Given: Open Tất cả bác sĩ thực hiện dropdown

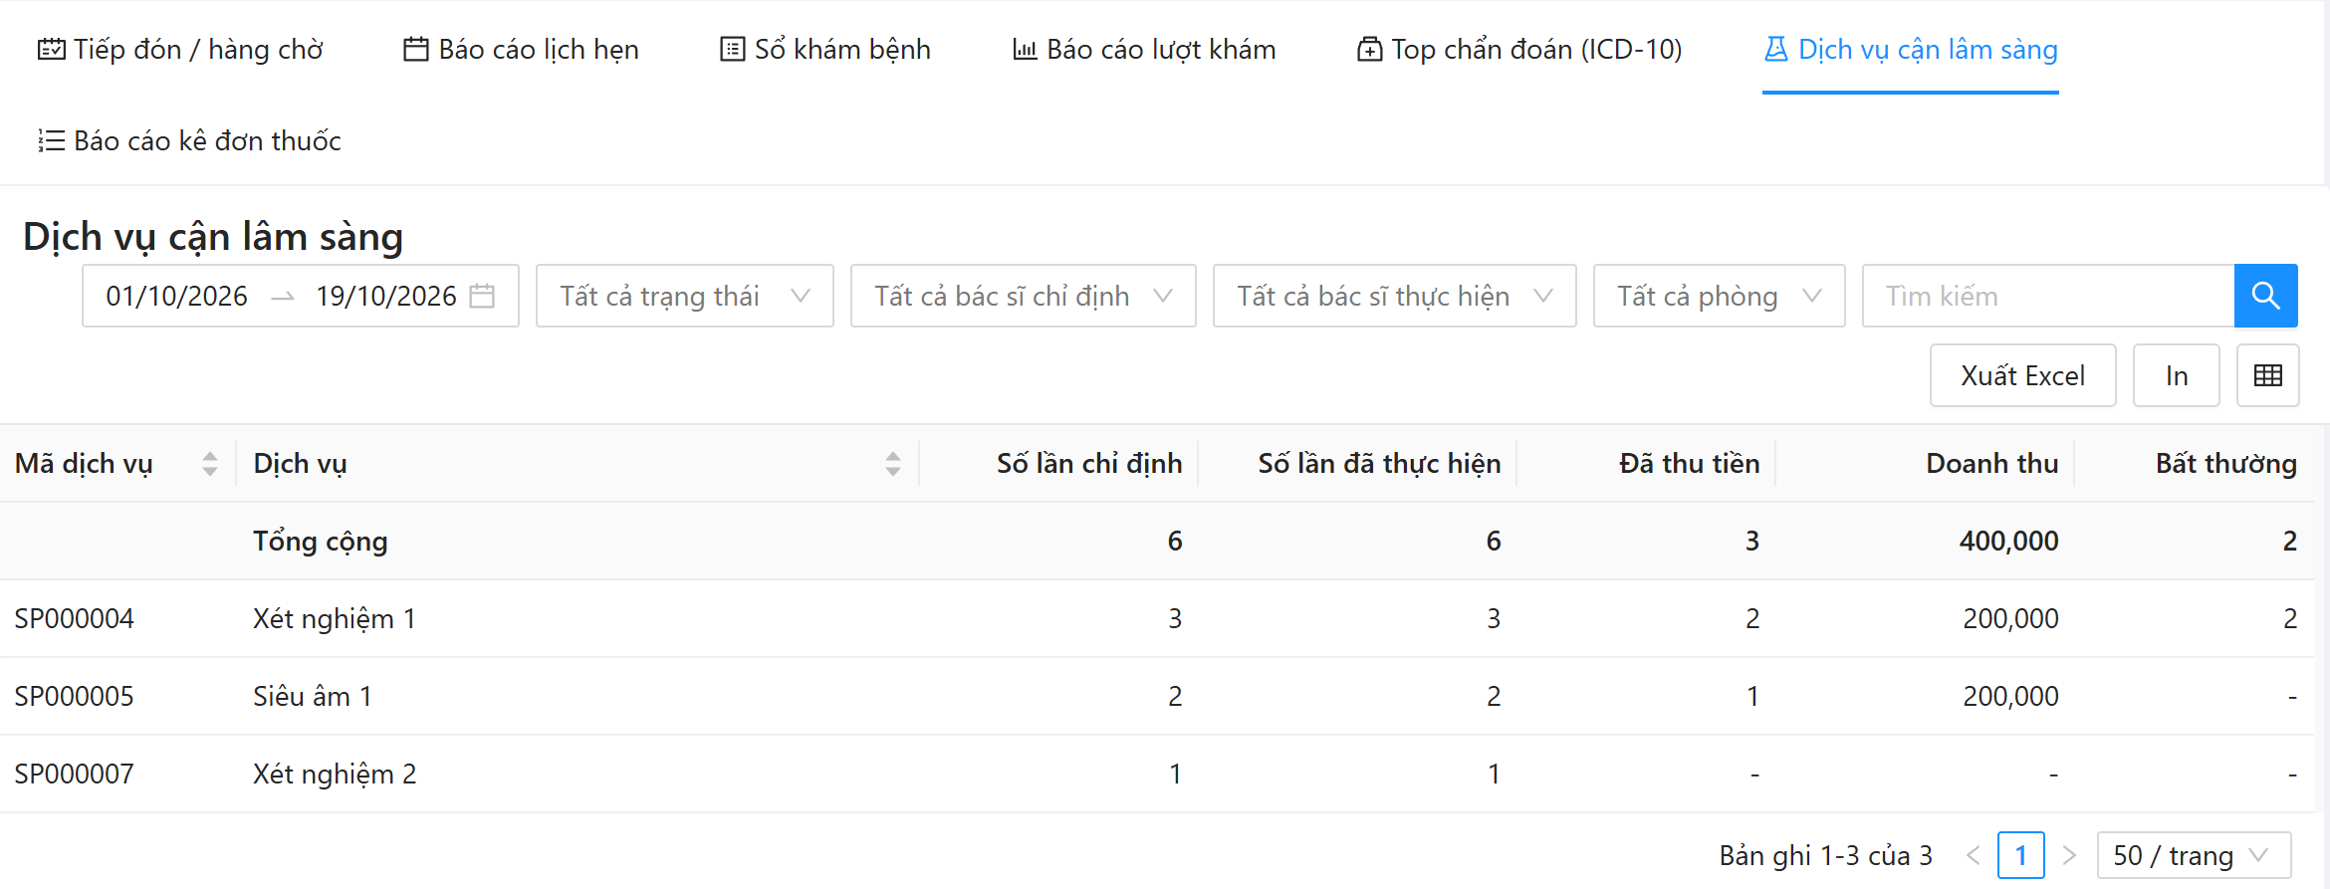Looking at the screenshot, I should [1395, 296].
